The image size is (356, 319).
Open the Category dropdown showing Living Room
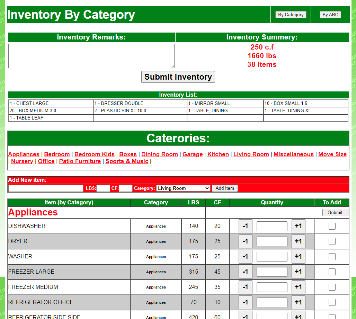coord(183,188)
